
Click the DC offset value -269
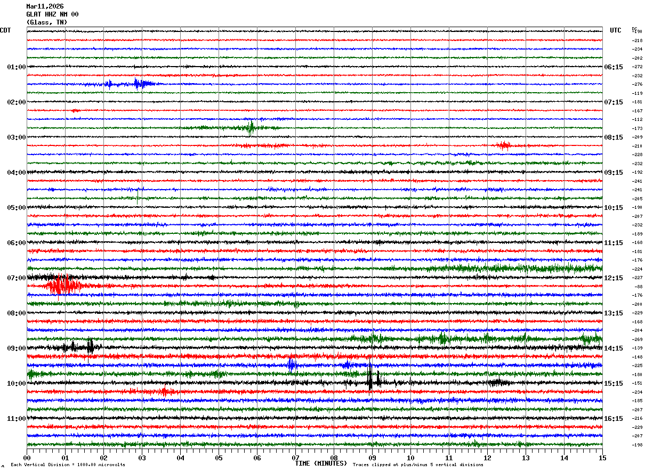638,339
